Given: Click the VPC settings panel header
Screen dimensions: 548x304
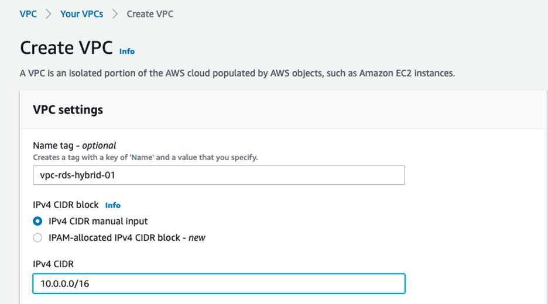Looking at the screenshot, I should [68, 110].
